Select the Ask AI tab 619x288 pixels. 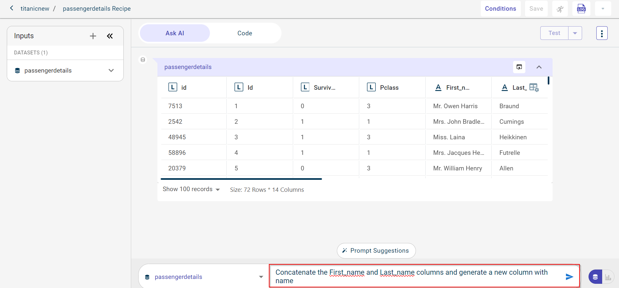coord(175,33)
